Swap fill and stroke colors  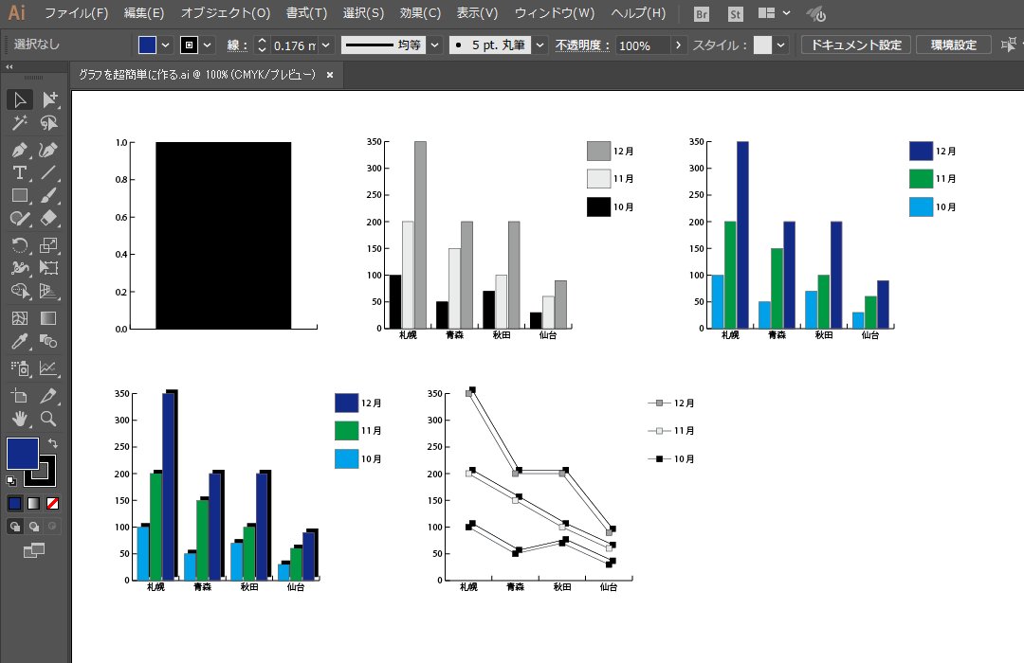coord(53,443)
